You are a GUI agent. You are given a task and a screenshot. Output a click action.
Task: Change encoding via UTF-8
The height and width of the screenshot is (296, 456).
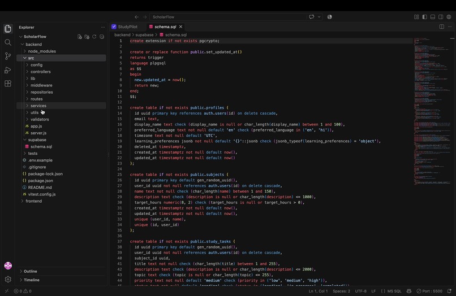coord(360,291)
